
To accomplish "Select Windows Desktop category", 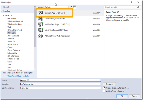I will (x=15, y=24).
